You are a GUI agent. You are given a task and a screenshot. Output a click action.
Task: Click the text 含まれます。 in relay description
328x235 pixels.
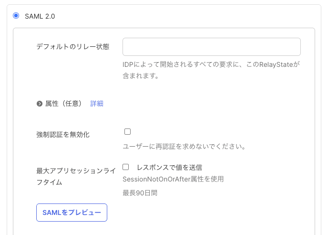tap(141, 75)
